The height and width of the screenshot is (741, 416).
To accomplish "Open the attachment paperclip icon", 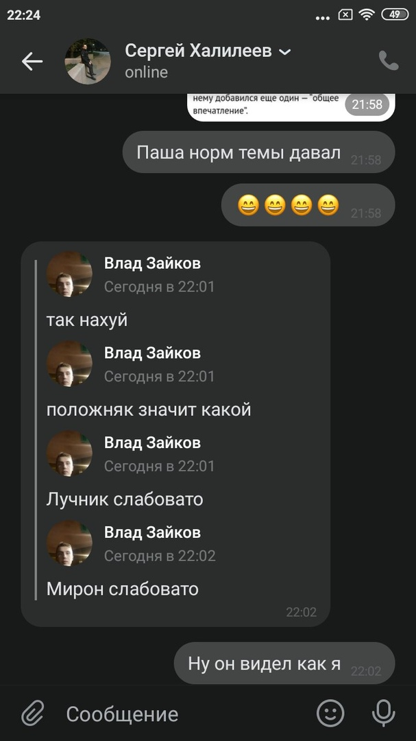I will coord(33,714).
